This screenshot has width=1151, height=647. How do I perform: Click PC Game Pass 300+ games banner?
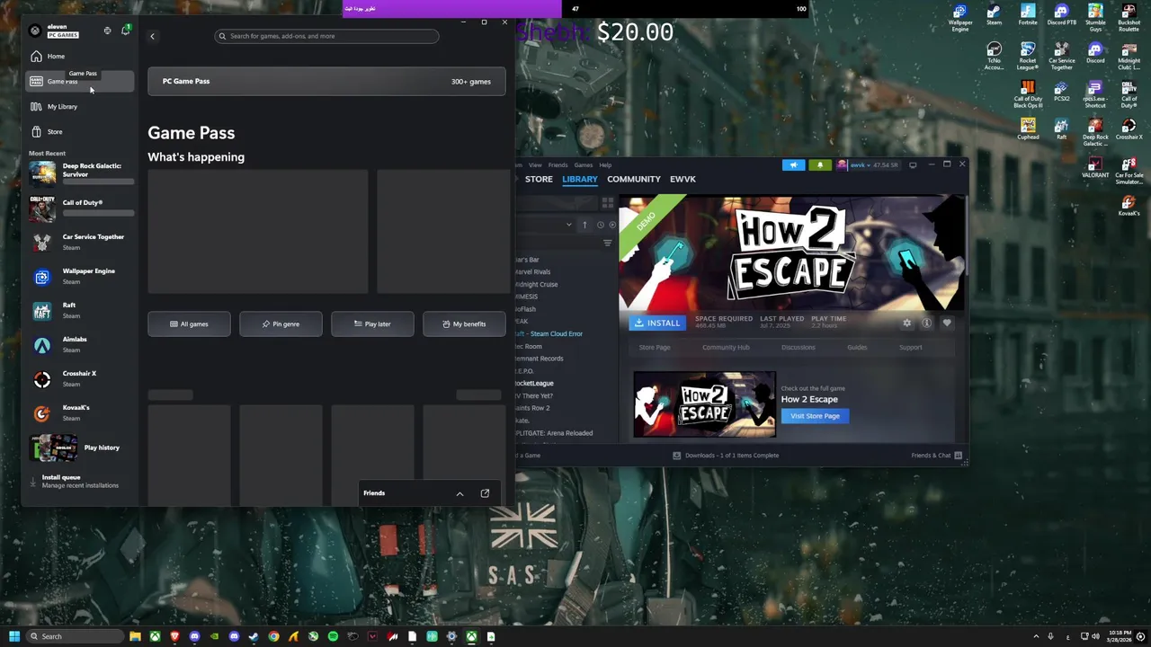tap(326, 82)
